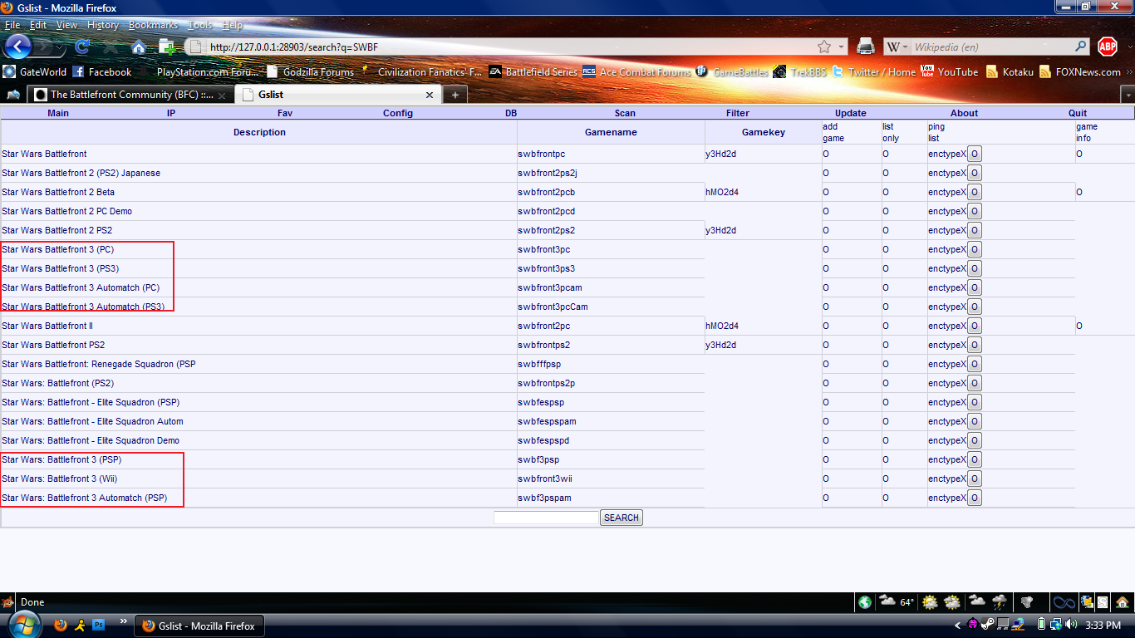The image size is (1135, 638).
Task: Open the Facebook bookmark
Action: coord(102,72)
